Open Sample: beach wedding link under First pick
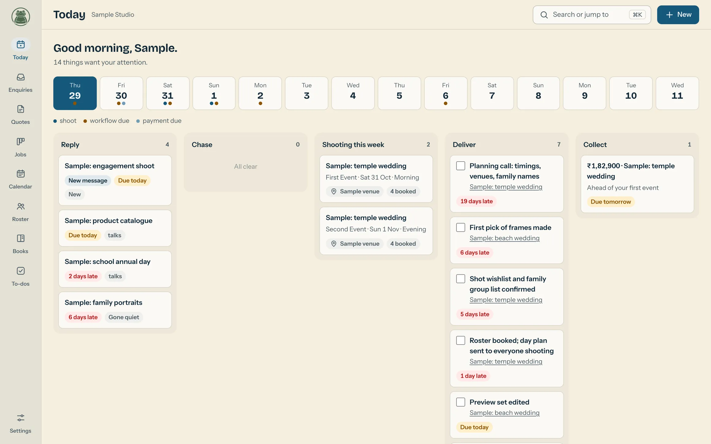 (x=504, y=238)
